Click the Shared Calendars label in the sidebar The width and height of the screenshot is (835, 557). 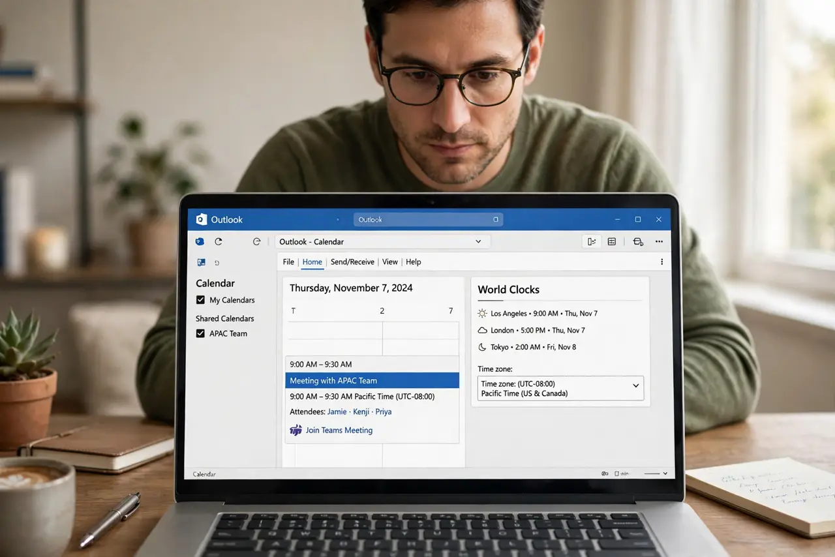point(225,319)
